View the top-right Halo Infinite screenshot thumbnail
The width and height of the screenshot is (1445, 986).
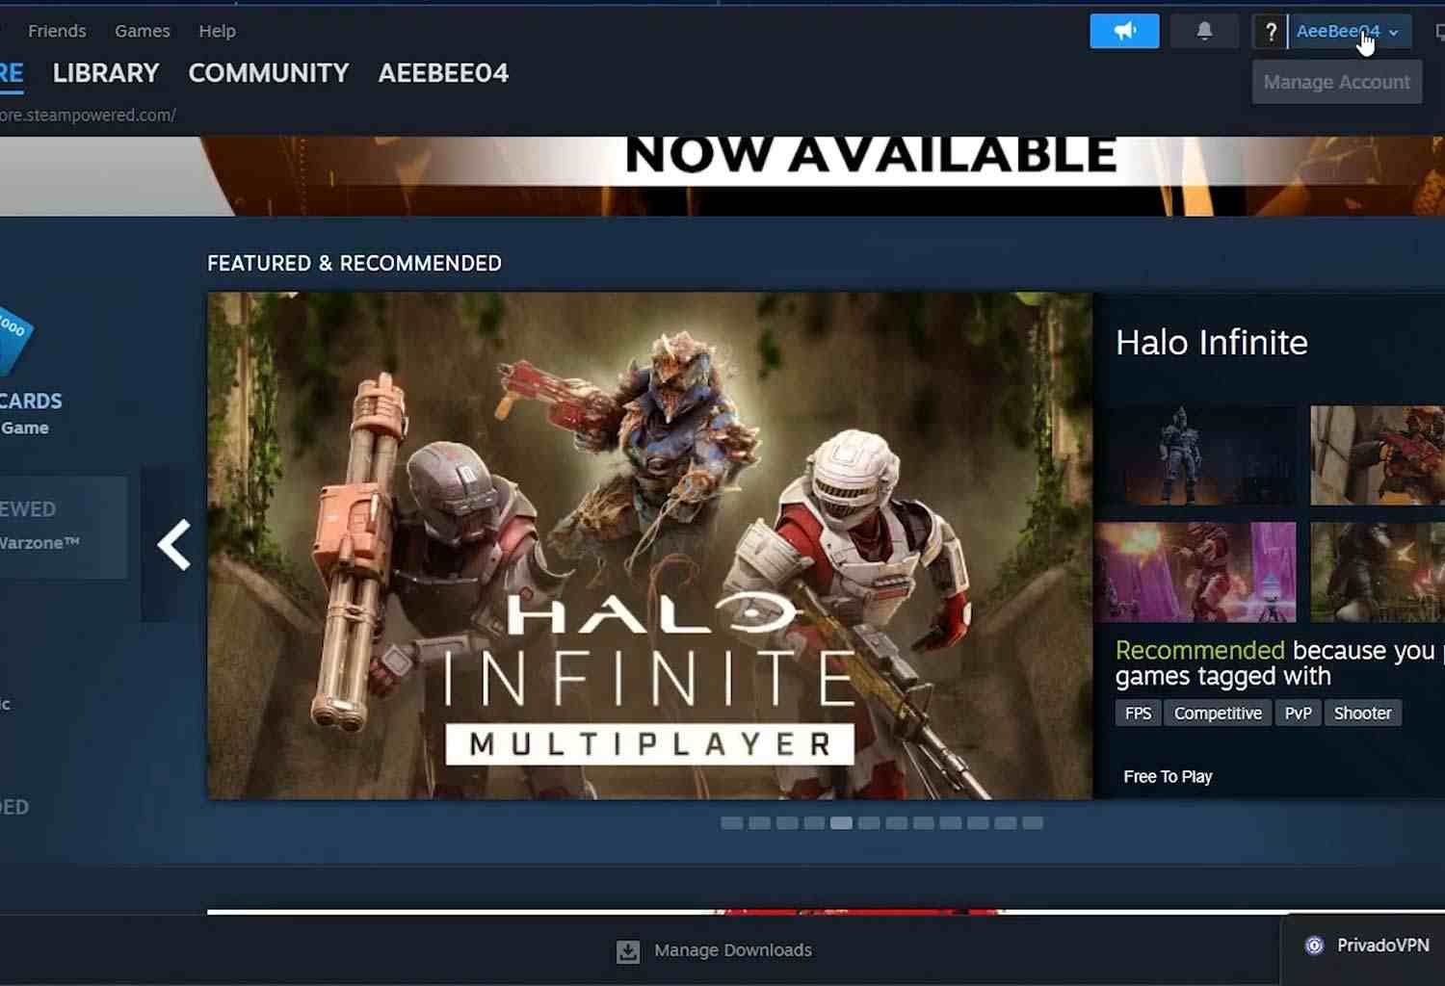click(x=1378, y=455)
